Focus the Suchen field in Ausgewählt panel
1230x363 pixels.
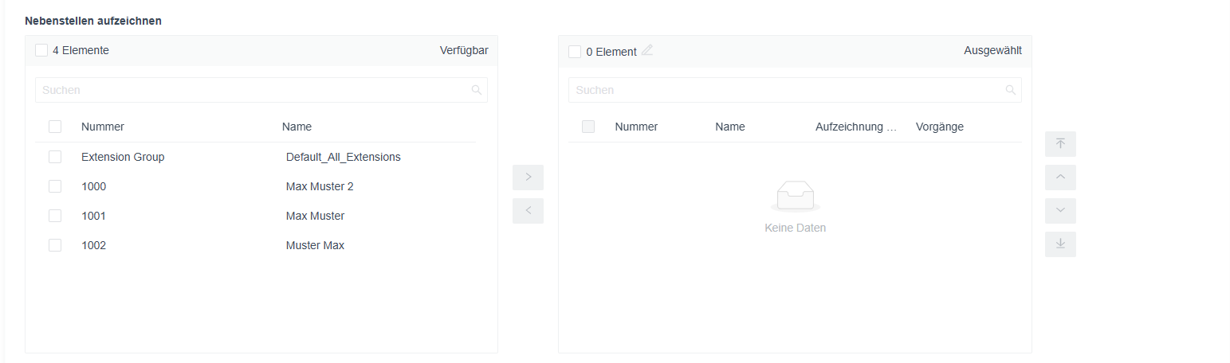click(x=795, y=90)
